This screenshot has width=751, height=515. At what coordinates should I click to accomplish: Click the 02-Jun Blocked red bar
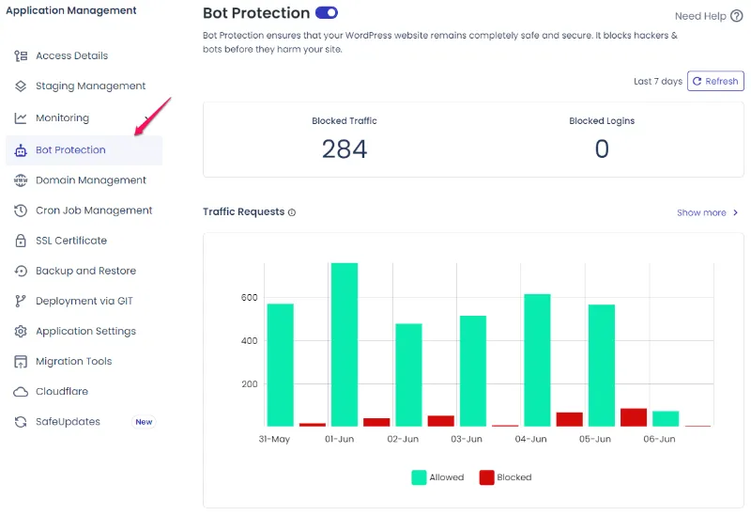point(440,421)
